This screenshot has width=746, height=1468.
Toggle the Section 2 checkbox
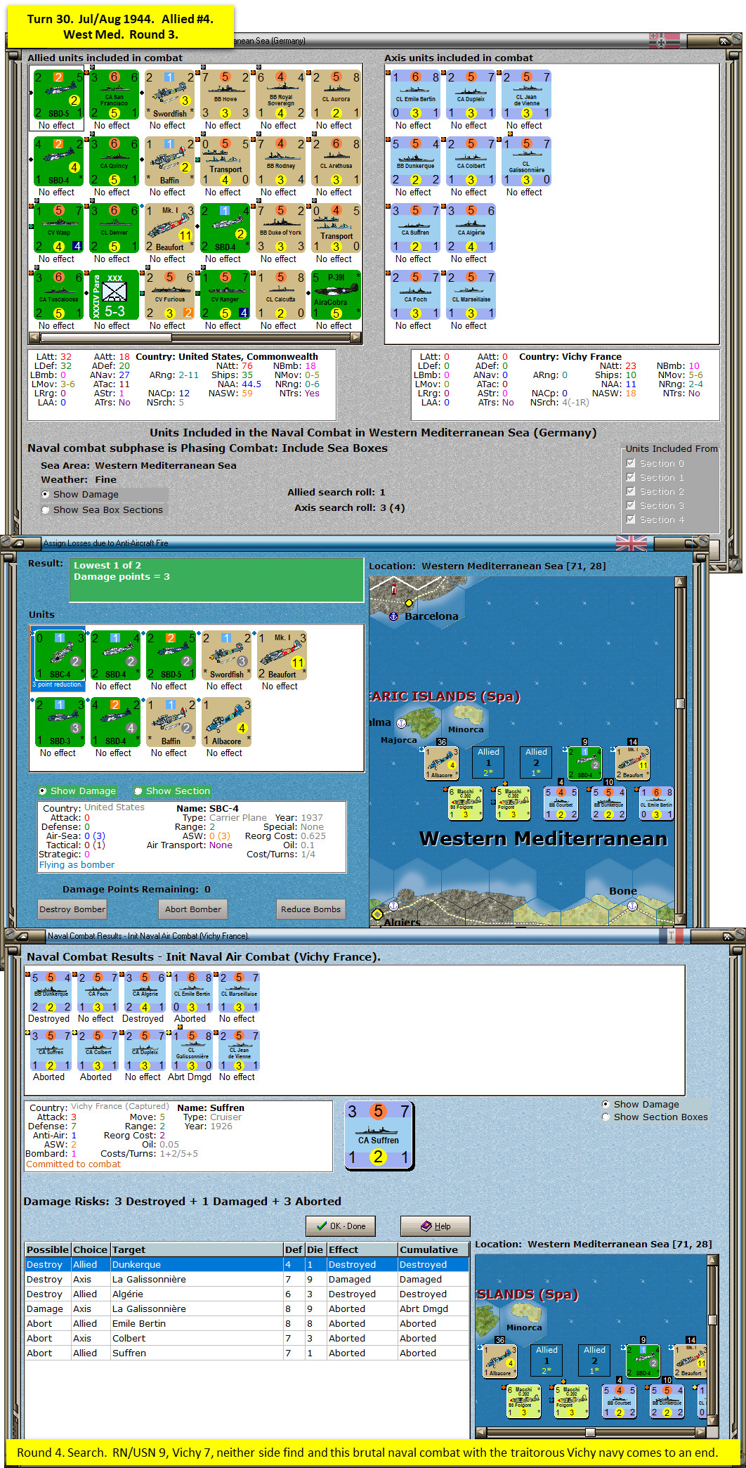point(631,491)
